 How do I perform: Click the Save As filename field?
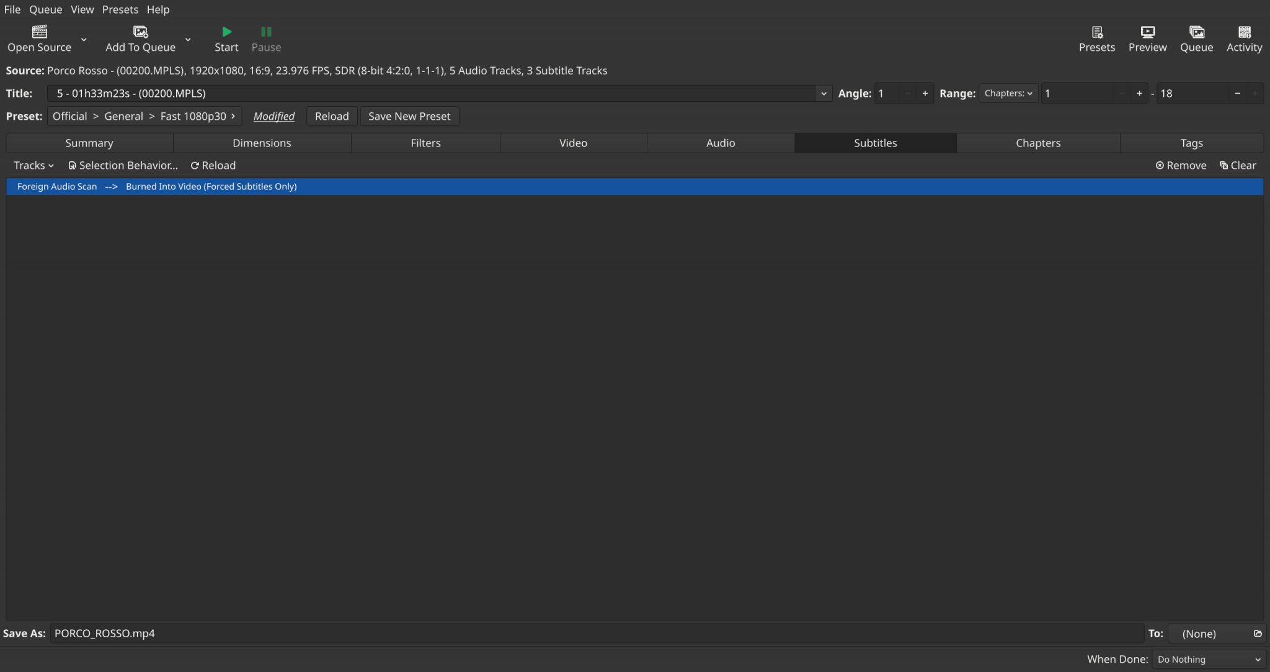(x=595, y=634)
